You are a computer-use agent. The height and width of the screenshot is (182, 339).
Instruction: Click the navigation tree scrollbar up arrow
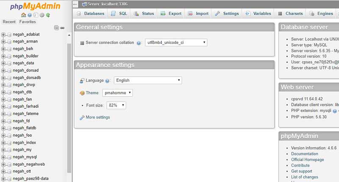point(69,35)
